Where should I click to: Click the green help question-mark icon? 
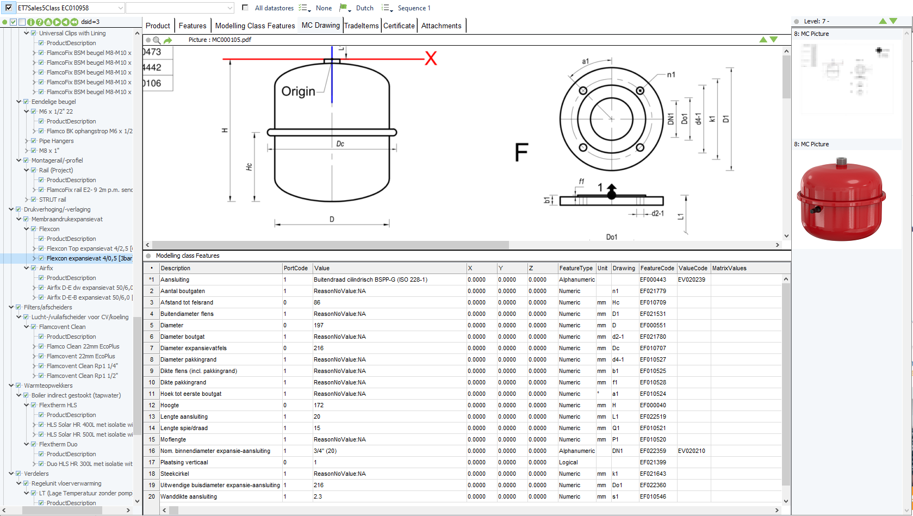click(39, 22)
